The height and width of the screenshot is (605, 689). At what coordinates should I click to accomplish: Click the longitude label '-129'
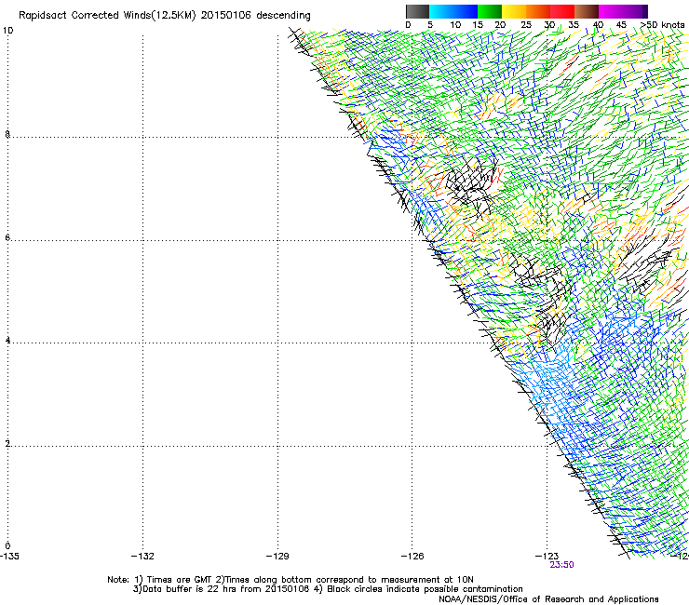(277, 557)
